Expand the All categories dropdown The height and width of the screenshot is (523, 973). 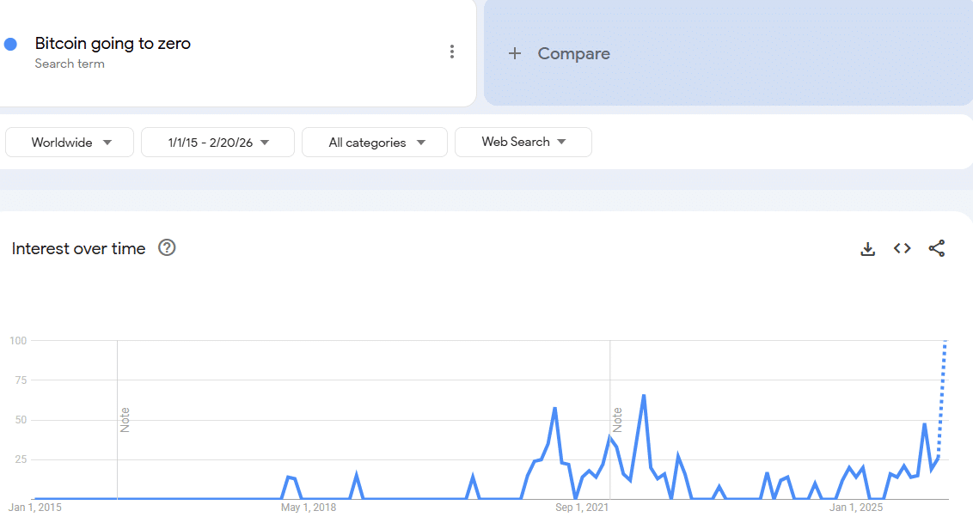[375, 143]
